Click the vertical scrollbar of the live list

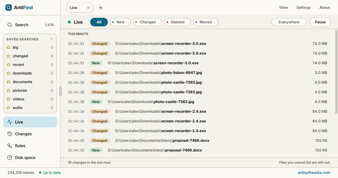click(x=336, y=72)
